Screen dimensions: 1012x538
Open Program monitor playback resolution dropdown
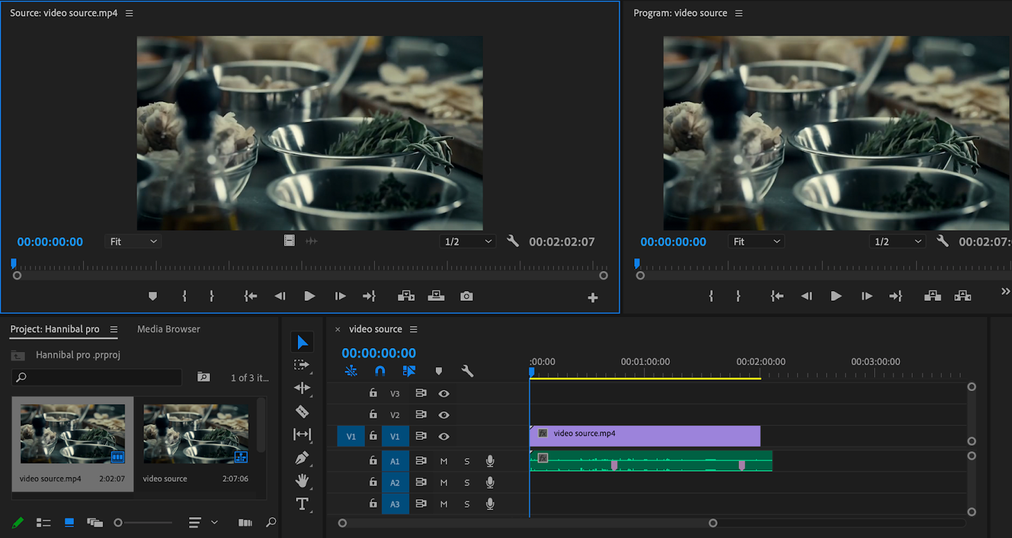(x=898, y=242)
